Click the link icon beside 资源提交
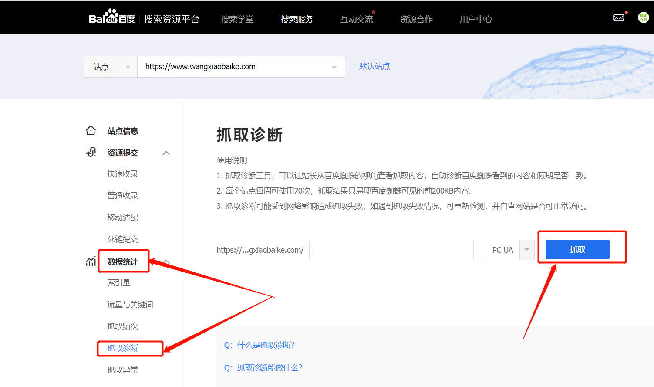This screenshot has width=654, height=387. [91, 152]
